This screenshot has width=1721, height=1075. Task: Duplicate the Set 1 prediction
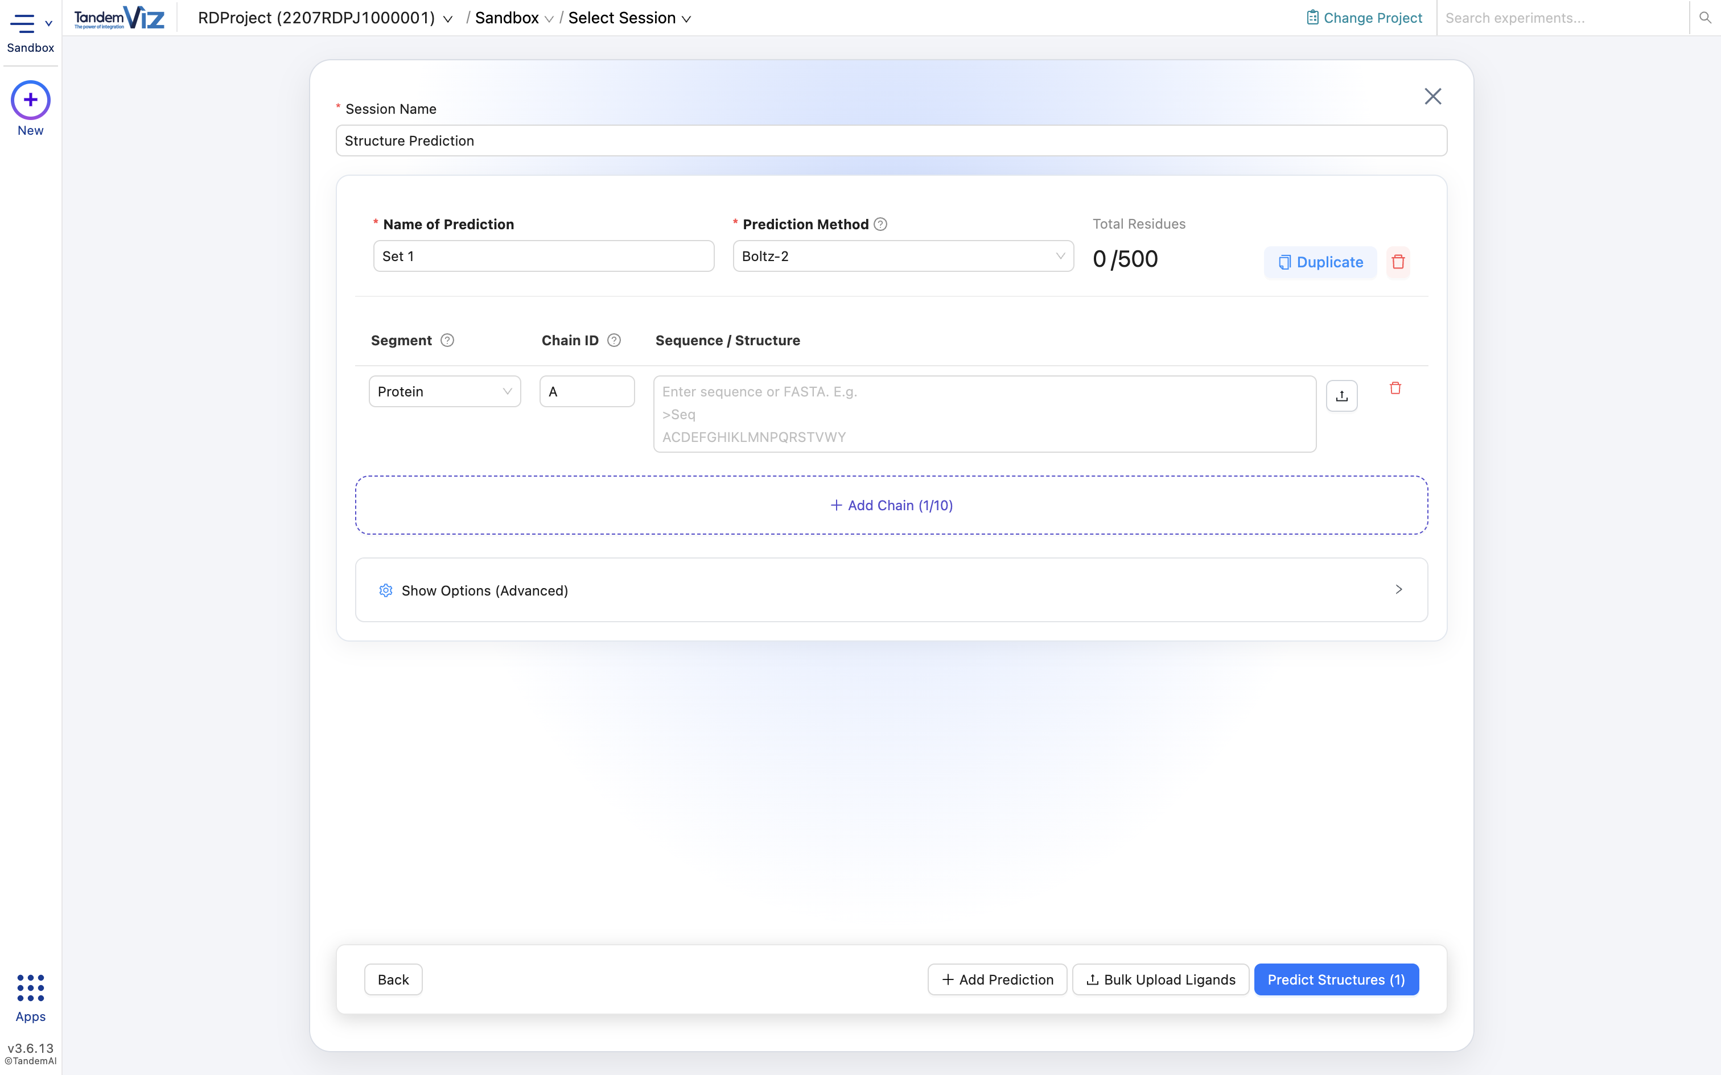pyautogui.click(x=1319, y=262)
